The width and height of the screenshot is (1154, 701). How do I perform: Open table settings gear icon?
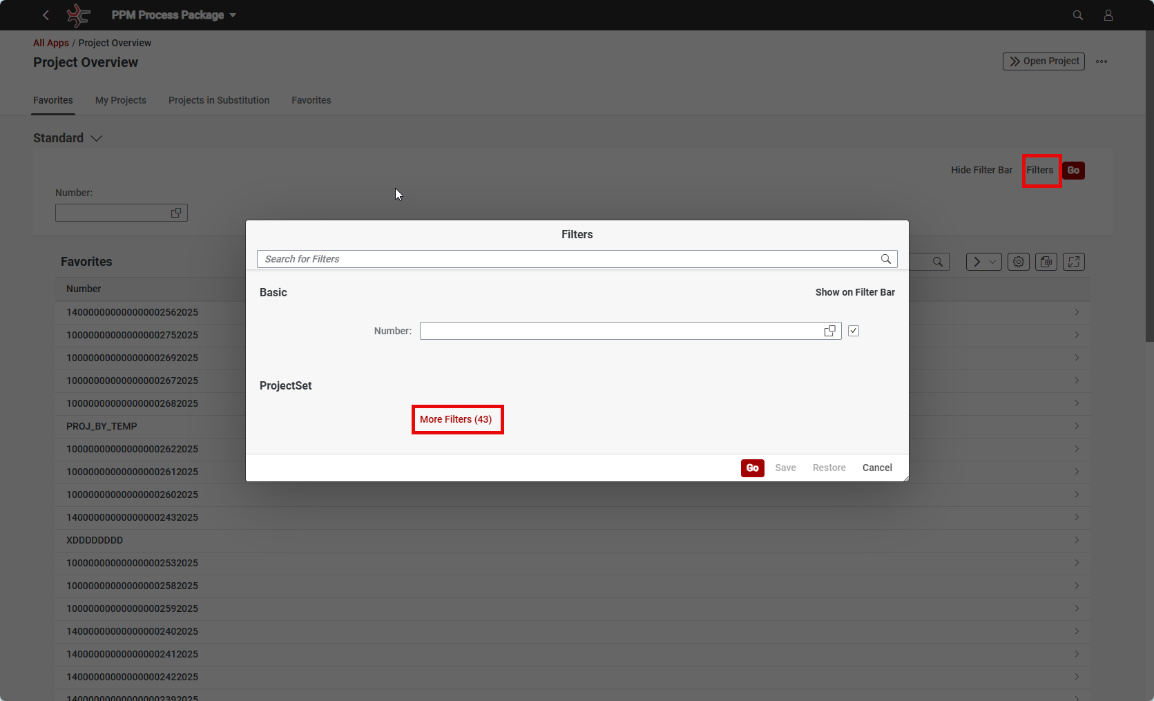(1018, 262)
